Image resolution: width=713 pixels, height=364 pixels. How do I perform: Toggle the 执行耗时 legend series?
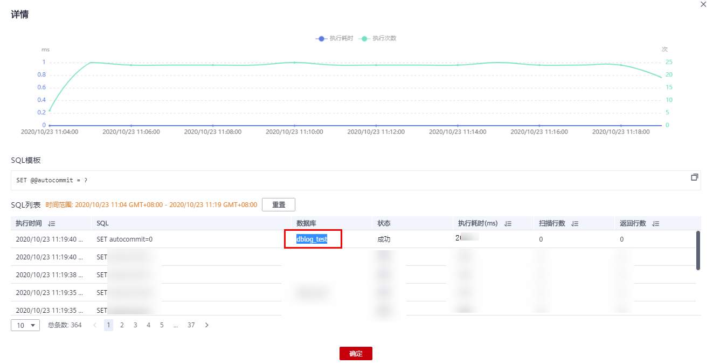(335, 38)
